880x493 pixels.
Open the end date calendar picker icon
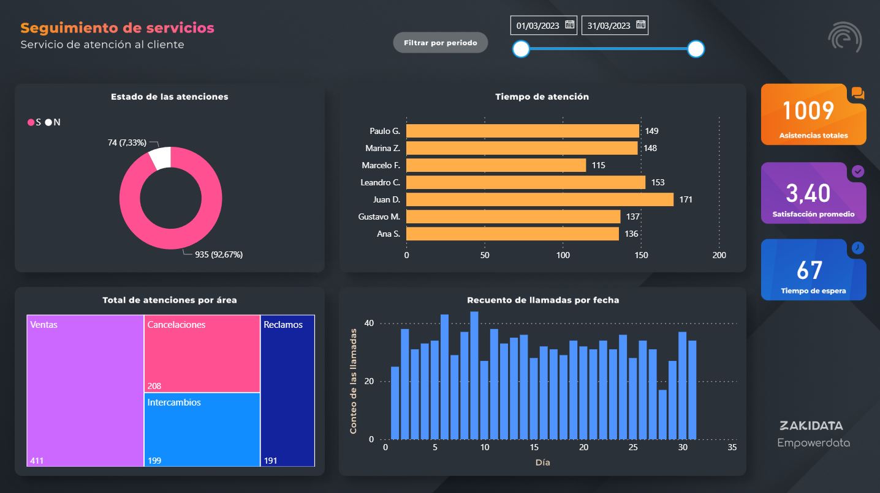click(x=640, y=25)
